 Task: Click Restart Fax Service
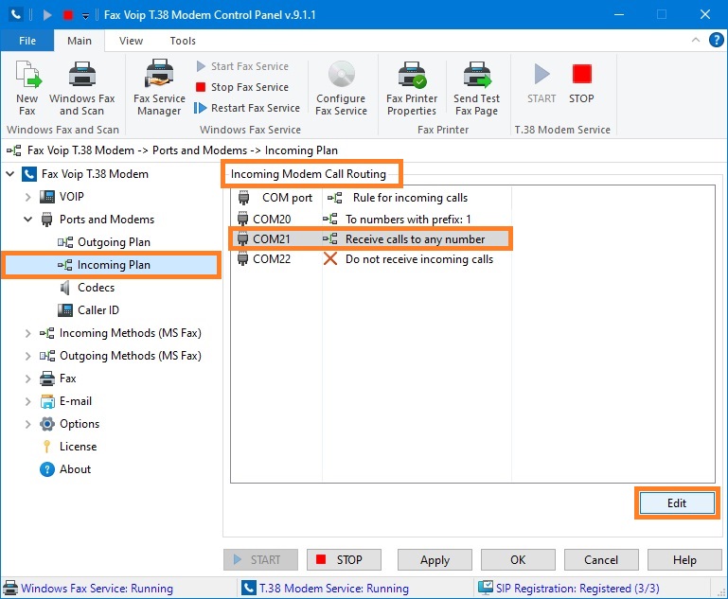[x=247, y=108]
